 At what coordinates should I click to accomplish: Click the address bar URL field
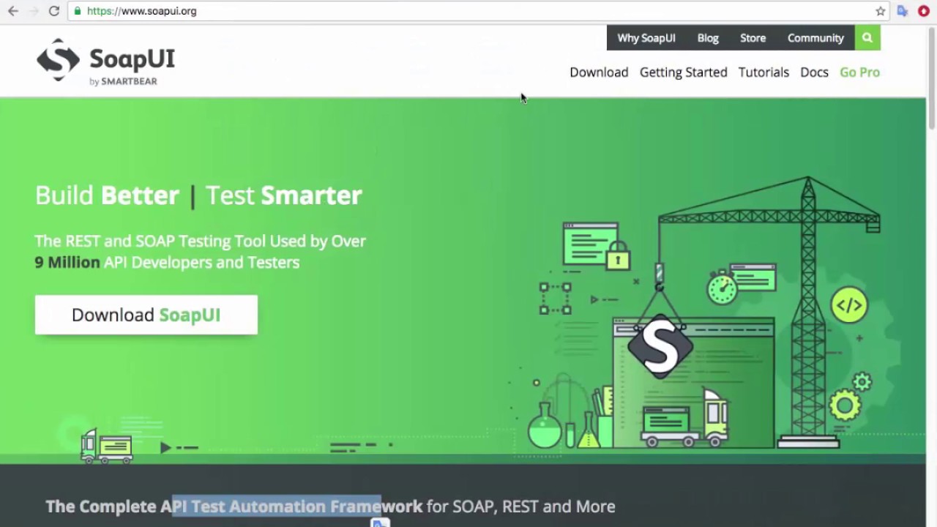(x=476, y=11)
